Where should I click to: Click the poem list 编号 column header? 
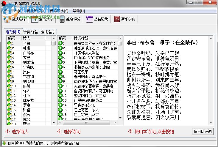(65, 38)
